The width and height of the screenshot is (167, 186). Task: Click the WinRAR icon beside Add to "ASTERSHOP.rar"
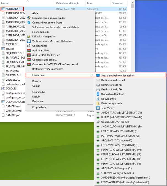(x=29, y=55)
